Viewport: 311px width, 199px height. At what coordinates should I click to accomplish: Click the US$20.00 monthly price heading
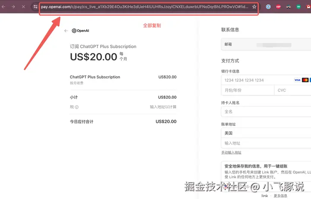pyautogui.click(x=94, y=57)
